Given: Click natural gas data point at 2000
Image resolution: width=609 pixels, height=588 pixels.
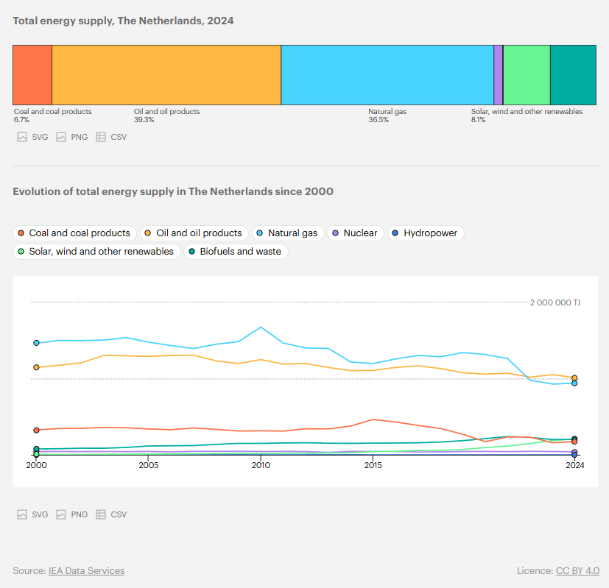Looking at the screenshot, I should tap(36, 343).
